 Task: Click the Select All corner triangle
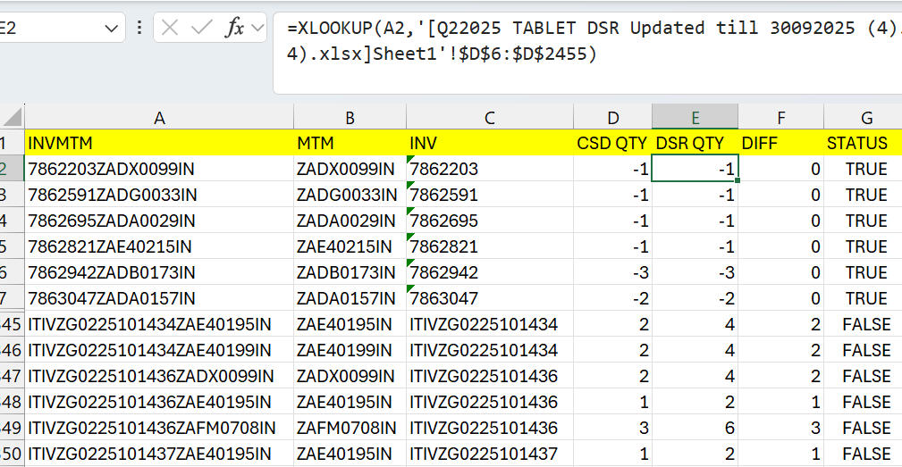pyautogui.click(x=12, y=117)
